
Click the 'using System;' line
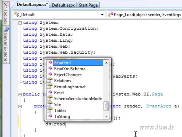41,23
